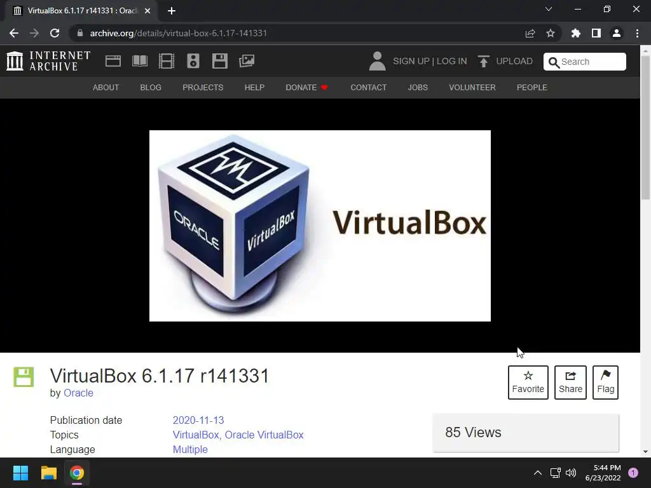Viewport: 651px width, 488px height.
Task: Open the Chrome three-dot menu
Action: click(637, 33)
